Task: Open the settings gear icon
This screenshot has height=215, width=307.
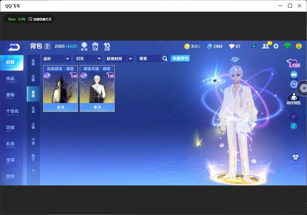Action: tap(276, 46)
